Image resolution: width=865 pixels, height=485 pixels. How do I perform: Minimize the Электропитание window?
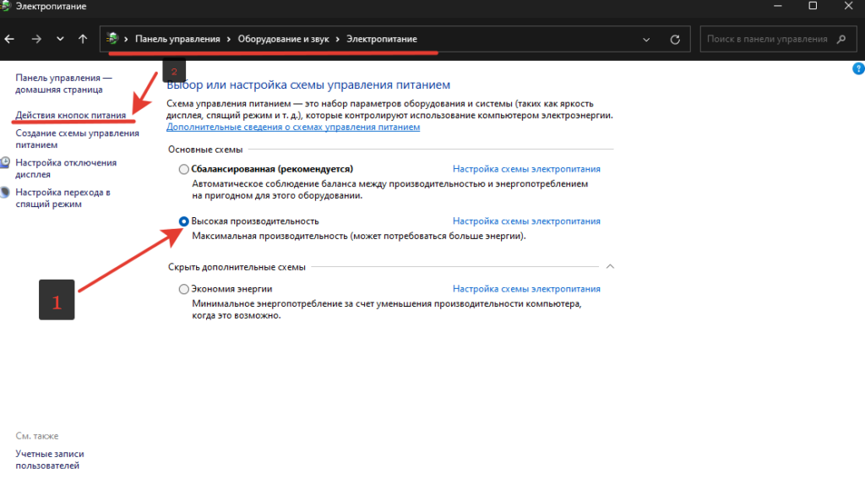(778, 6)
